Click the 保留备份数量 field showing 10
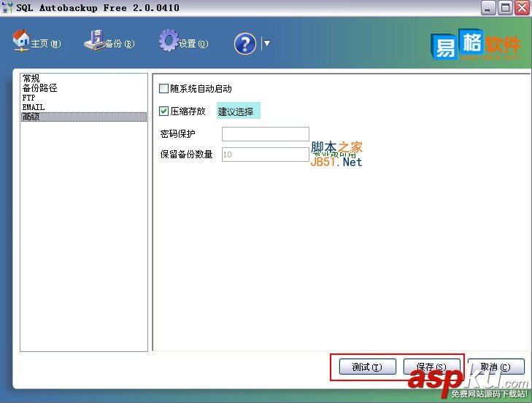The image size is (532, 403). pyautogui.click(x=266, y=154)
